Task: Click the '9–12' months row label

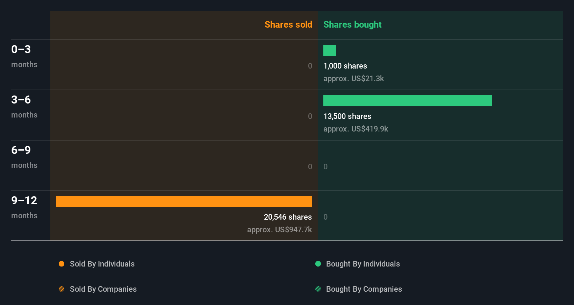Action: pos(24,200)
